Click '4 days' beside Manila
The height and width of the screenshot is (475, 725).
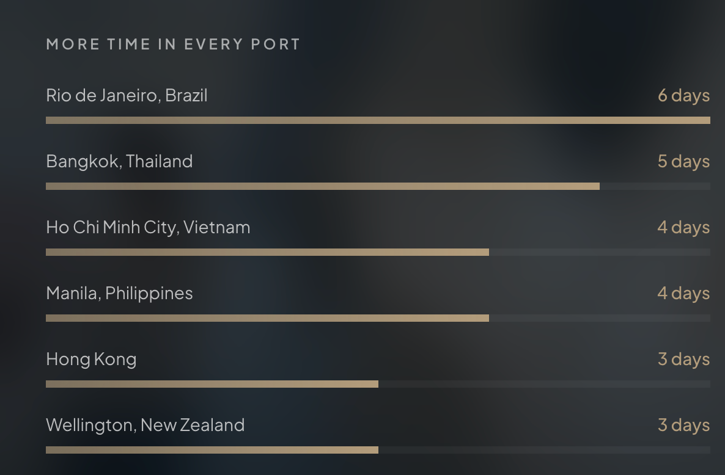point(684,294)
